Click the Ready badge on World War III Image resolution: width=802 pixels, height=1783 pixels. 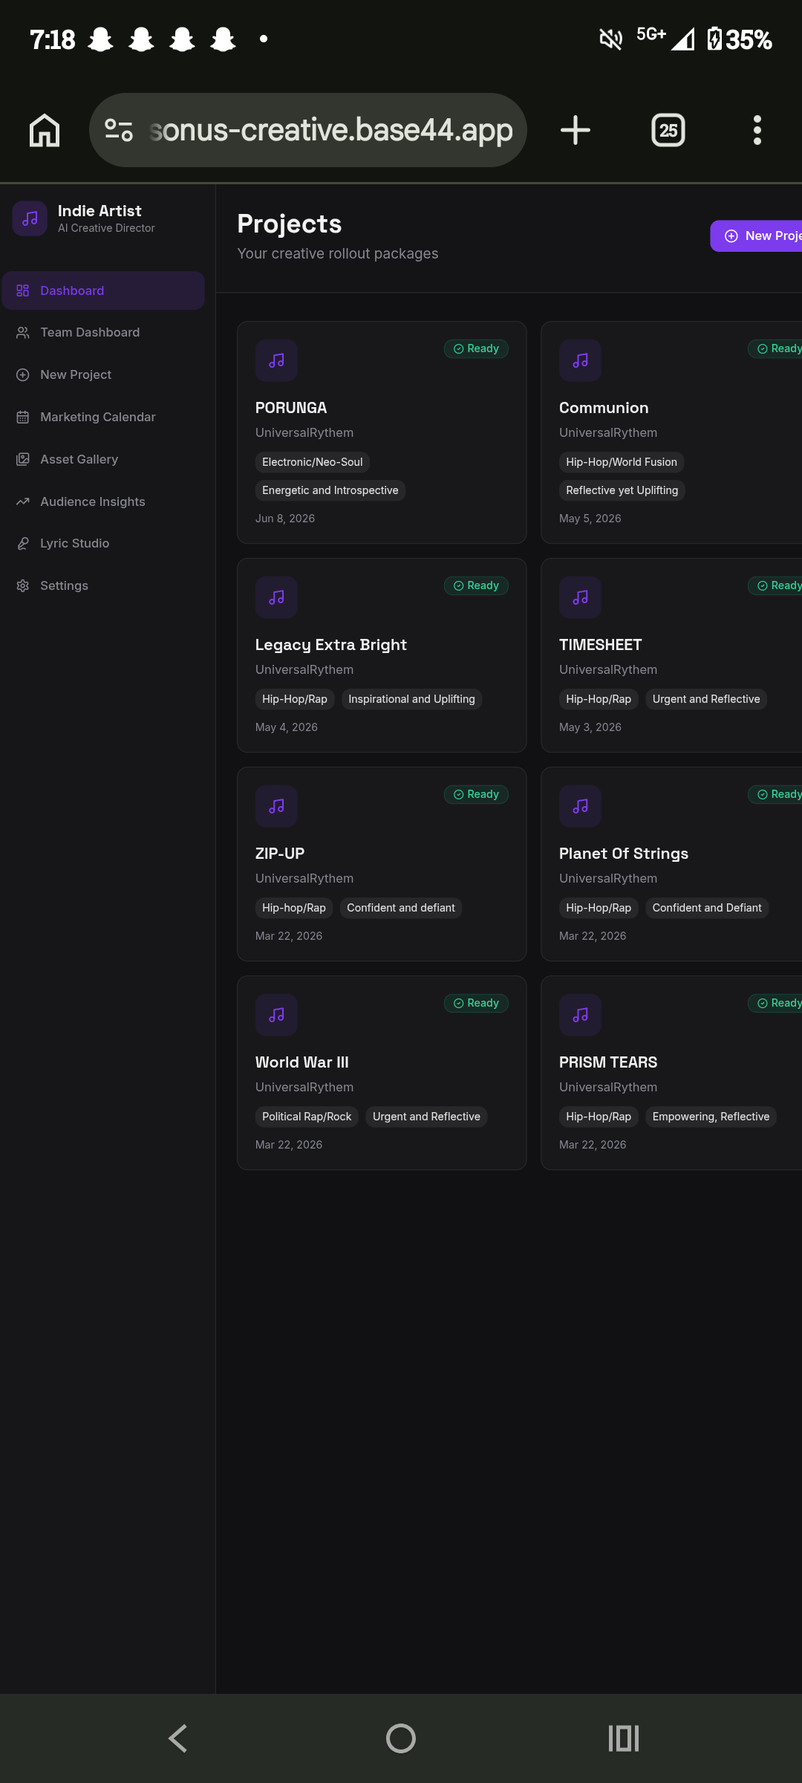coord(476,1004)
